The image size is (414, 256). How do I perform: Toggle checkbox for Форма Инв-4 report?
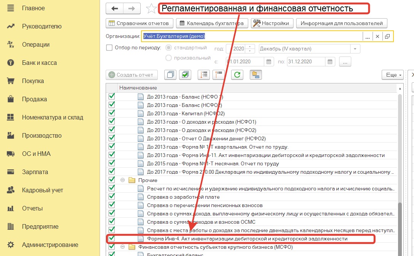point(112,239)
